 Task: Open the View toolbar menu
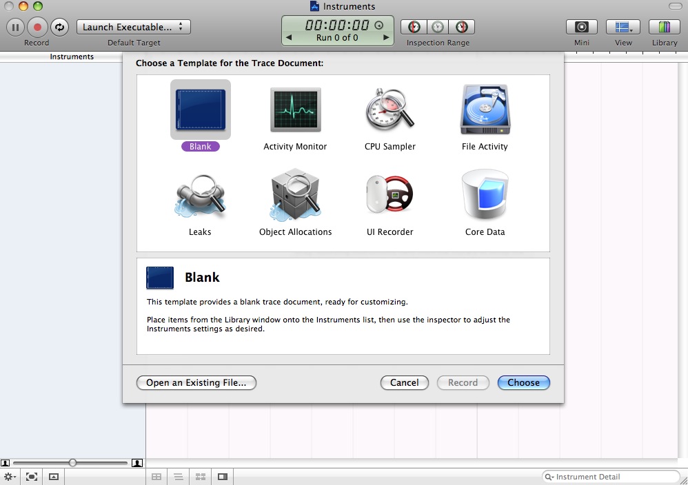[623, 27]
